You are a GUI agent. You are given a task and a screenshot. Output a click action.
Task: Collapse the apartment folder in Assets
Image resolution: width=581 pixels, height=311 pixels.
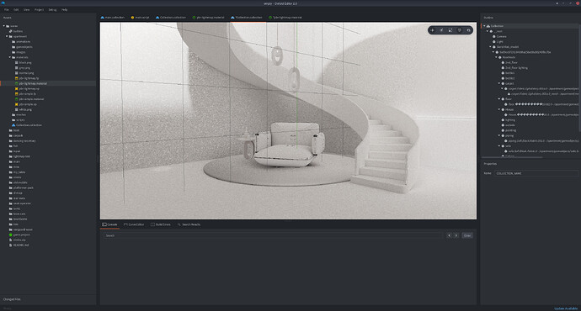click(x=7, y=37)
